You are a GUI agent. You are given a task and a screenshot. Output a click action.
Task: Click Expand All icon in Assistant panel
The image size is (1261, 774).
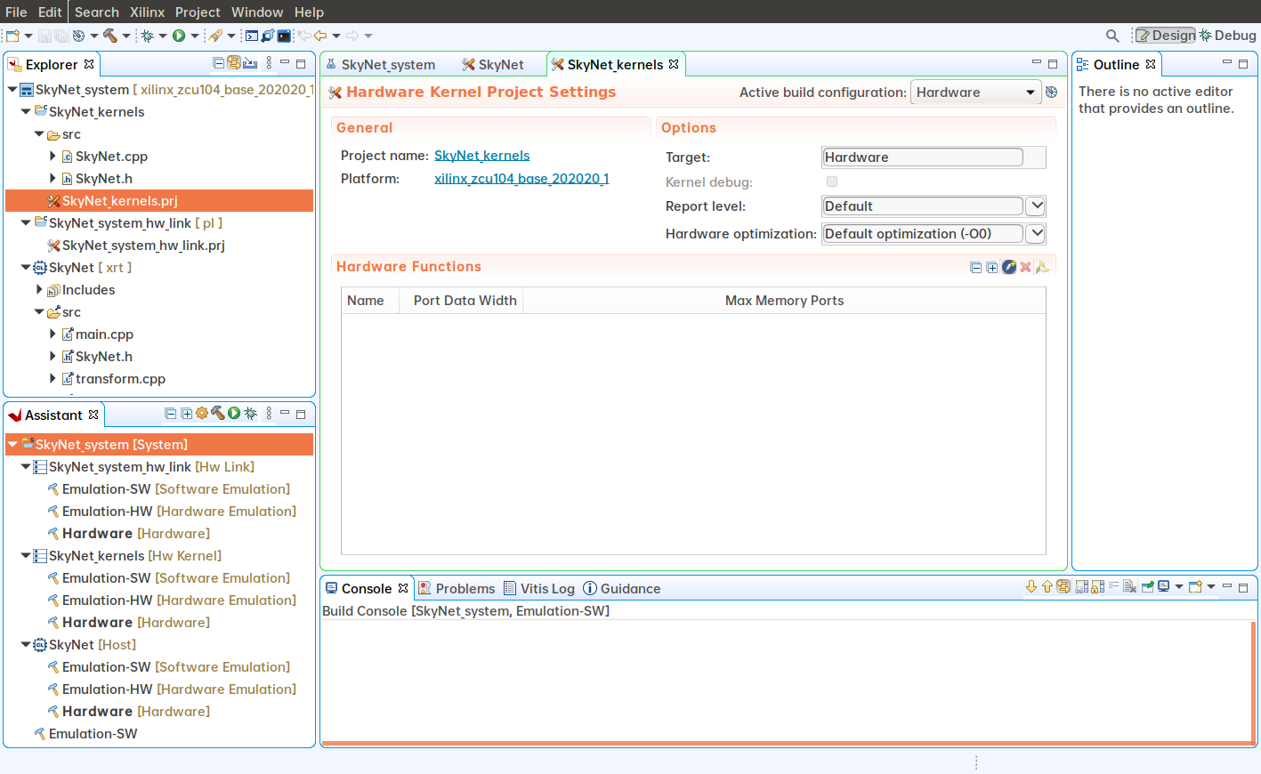point(186,414)
